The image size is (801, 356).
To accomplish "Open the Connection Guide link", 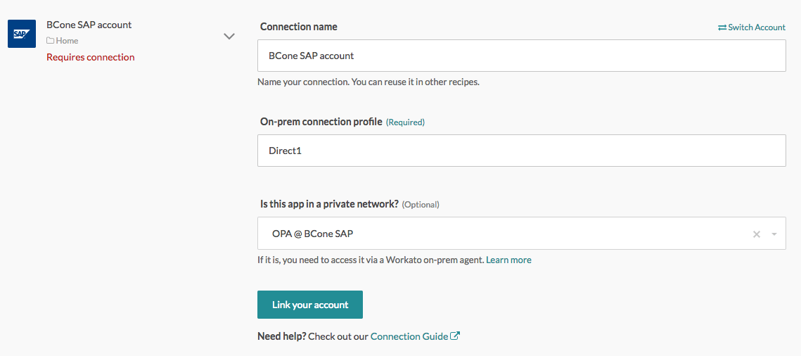I will click(409, 336).
